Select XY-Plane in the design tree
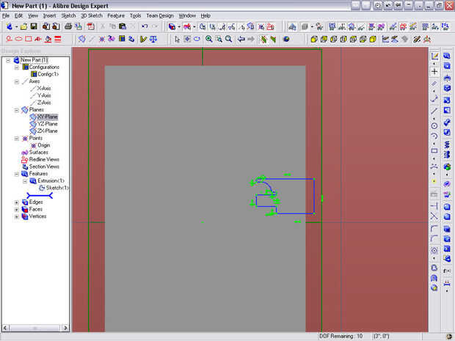The width and height of the screenshot is (455, 341). pyautogui.click(x=48, y=117)
